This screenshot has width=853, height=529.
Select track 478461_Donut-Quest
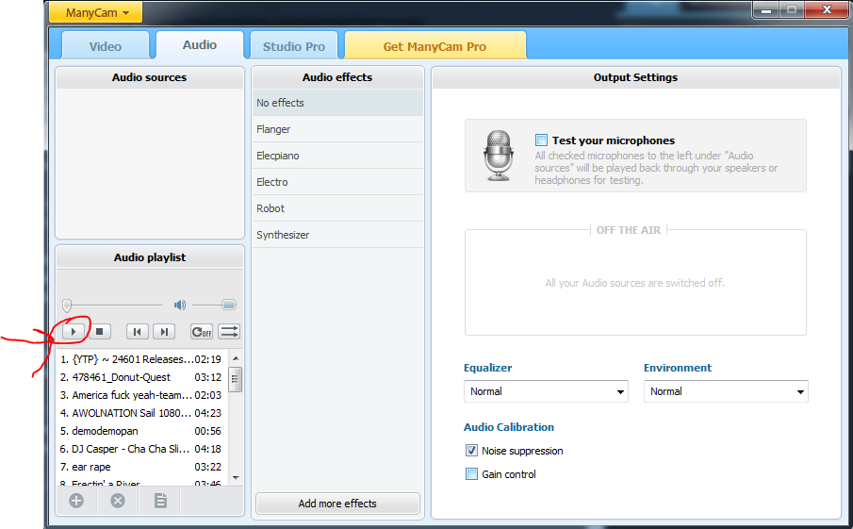click(140, 377)
